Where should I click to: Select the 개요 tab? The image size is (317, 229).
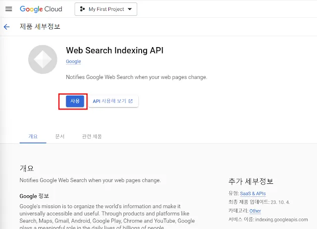coord(33,136)
